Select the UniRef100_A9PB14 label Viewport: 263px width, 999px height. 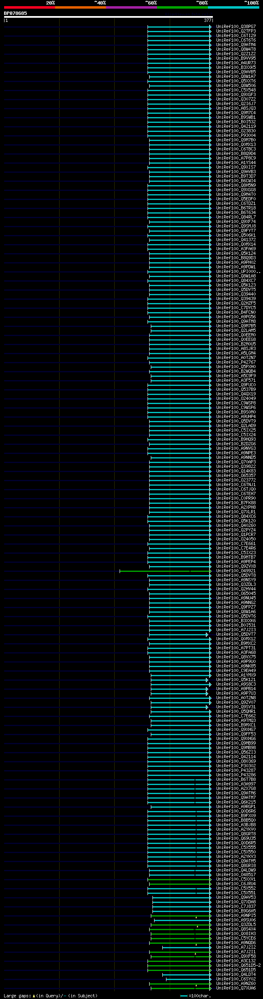(236, 689)
